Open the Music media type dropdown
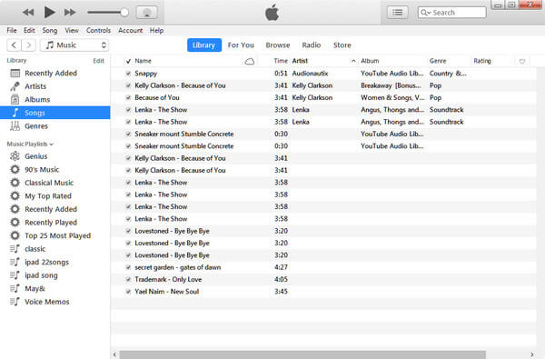Screen dimensions: 545x359 pyautogui.click(x=74, y=45)
